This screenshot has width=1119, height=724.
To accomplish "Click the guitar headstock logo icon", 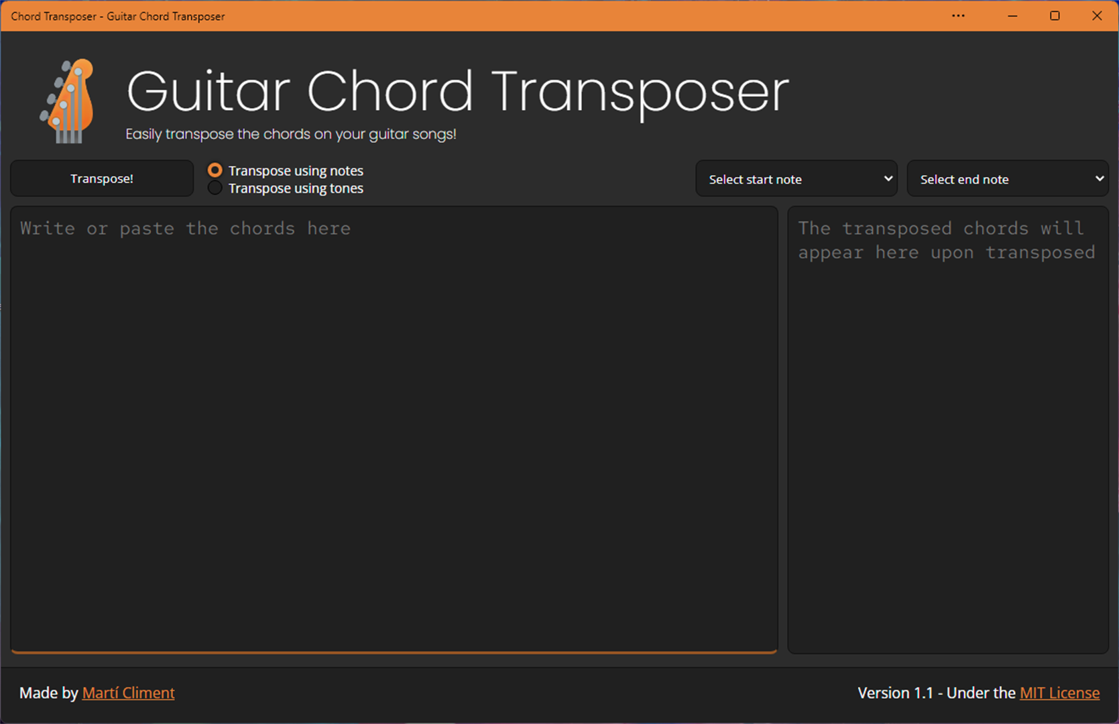I will click(72, 101).
